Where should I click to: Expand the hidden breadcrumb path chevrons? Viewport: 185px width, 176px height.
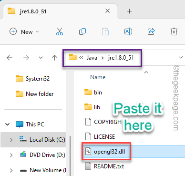(81, 58)
